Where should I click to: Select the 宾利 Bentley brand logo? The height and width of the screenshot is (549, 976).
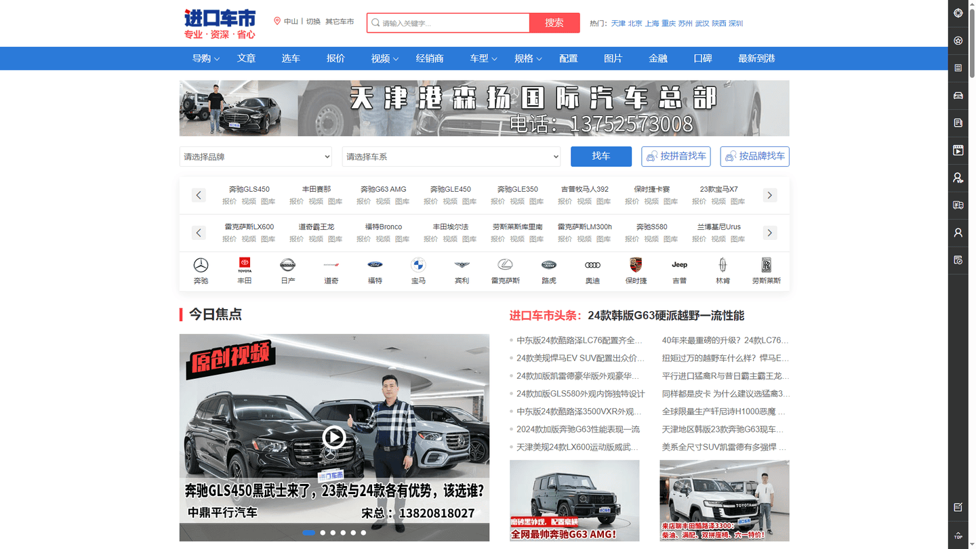click(x=462, y=265)
